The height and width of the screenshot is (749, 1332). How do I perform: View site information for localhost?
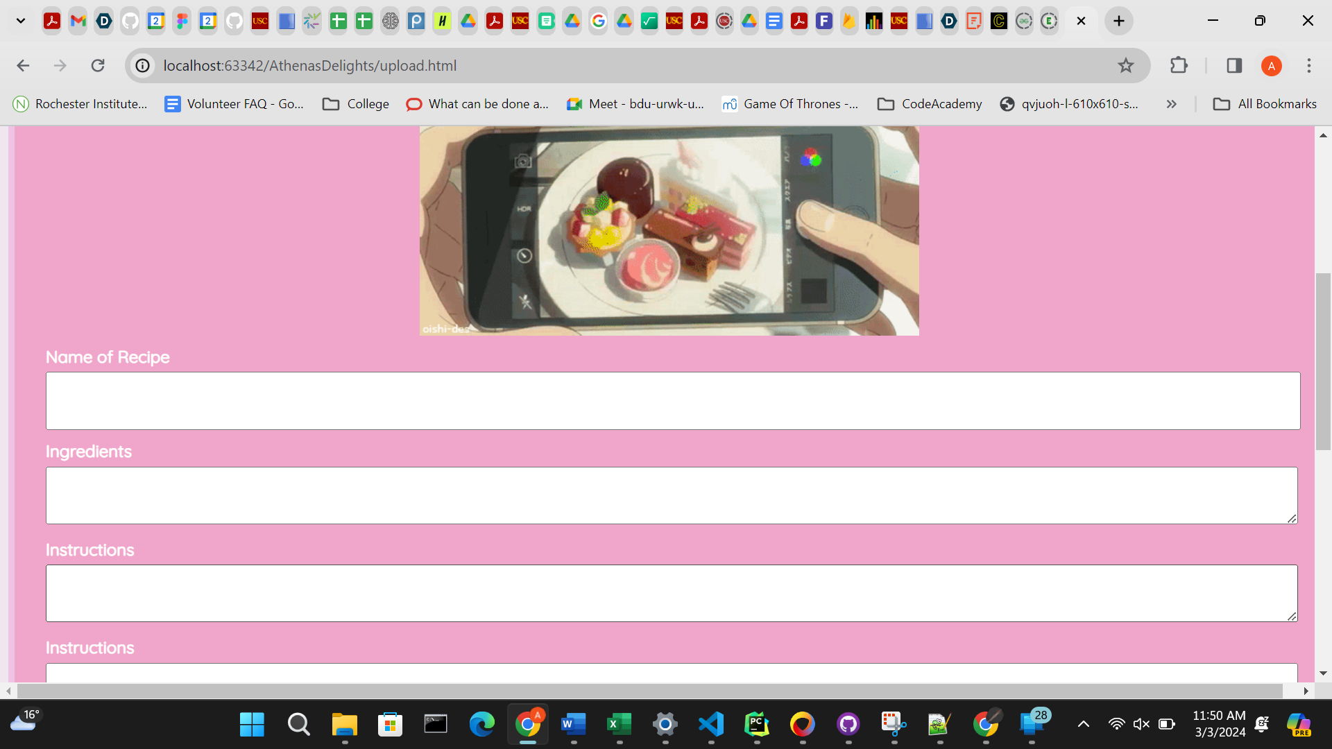(143, 65)
